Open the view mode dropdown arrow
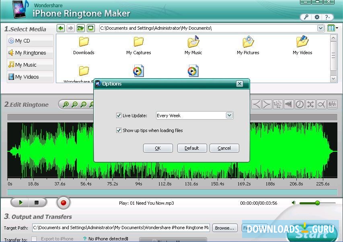This screenshot has width=343, height=242. click(x=337, y=28)
